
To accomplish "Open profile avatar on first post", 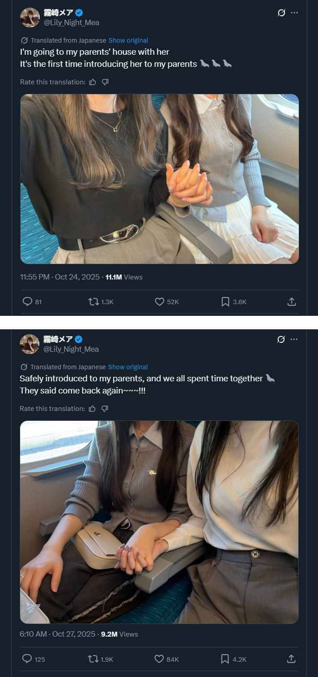I will pos(30,17).
